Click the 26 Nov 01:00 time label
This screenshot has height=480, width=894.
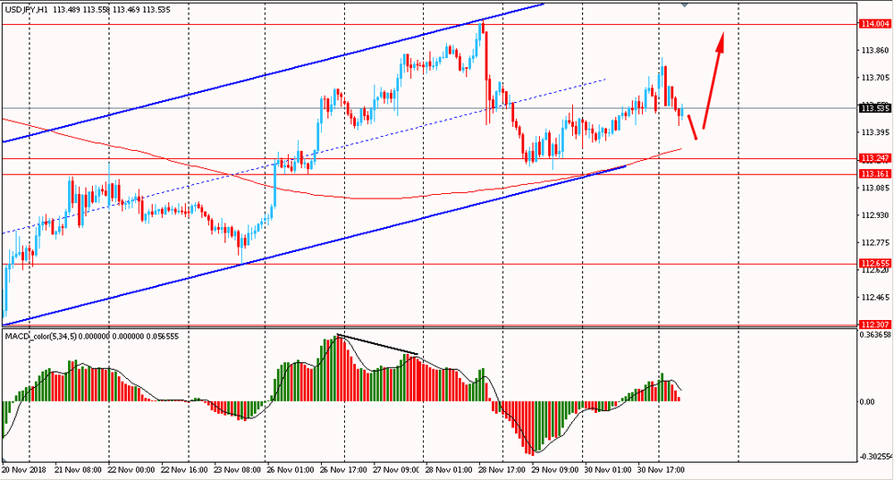[291, 470]
